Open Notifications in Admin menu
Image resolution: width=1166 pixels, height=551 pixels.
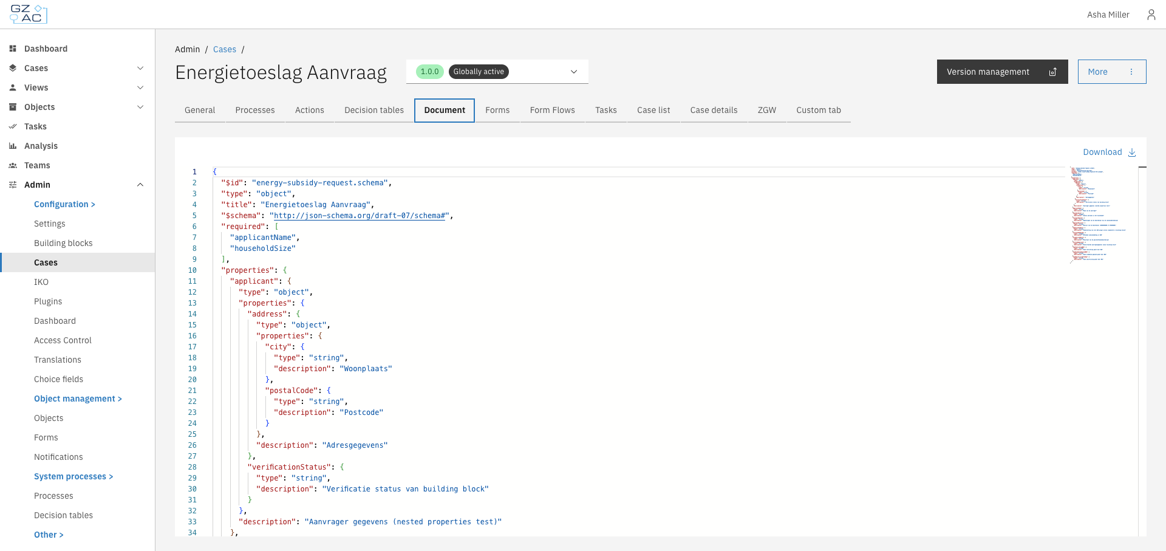[58, 457]
